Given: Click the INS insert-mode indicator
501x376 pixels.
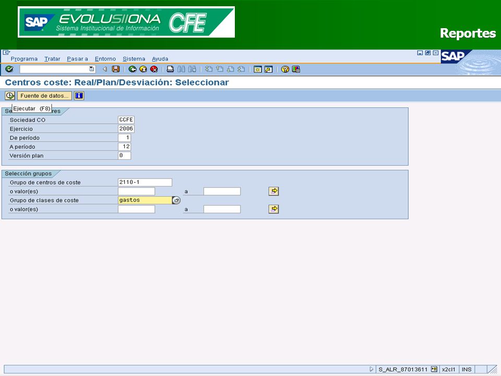Looking at the screenshot, I should (x=467, y=369).
